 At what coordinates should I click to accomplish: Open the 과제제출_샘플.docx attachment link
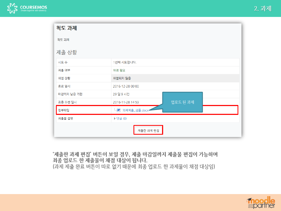135,110
